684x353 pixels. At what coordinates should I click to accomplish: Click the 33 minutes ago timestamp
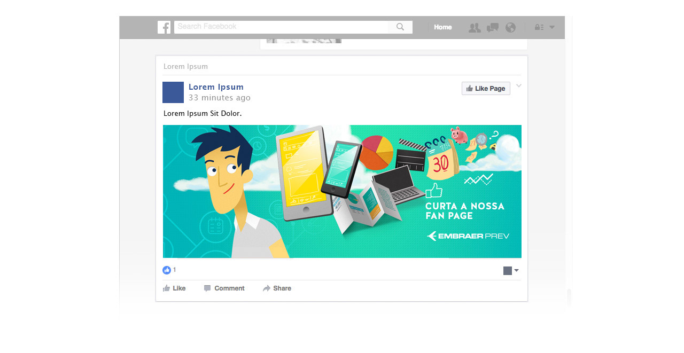[x=219, y=98]
